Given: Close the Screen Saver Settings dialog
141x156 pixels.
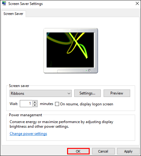Looking at the screenshot, I should pyautogui.click(x=137, y=4).
